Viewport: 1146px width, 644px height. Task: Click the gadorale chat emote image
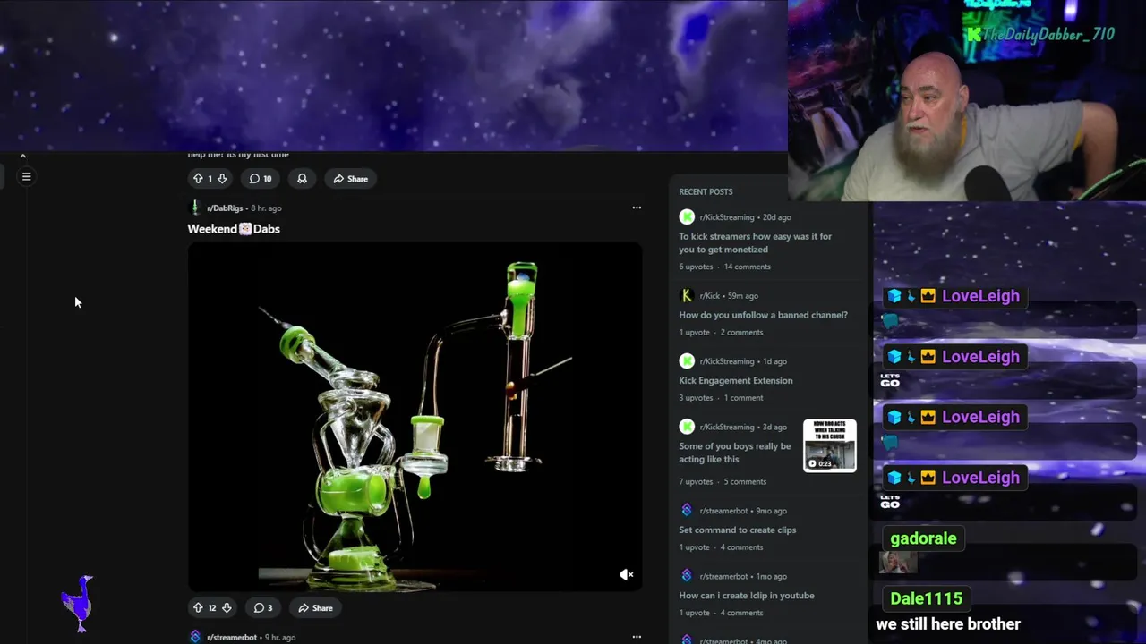coord(897,563)
